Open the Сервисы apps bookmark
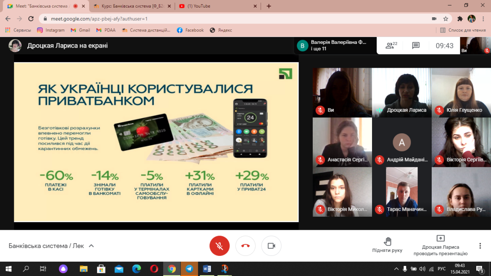 pos(18,30)
